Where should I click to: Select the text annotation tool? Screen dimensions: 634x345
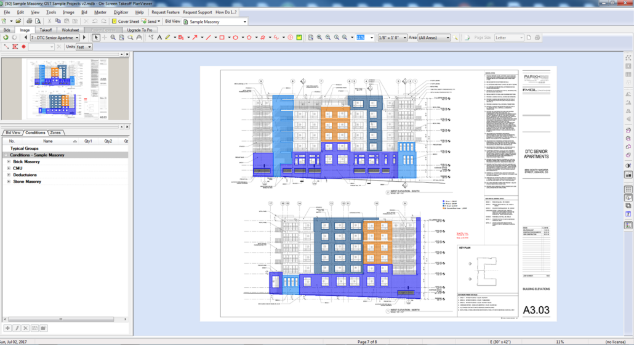(159, 38)
